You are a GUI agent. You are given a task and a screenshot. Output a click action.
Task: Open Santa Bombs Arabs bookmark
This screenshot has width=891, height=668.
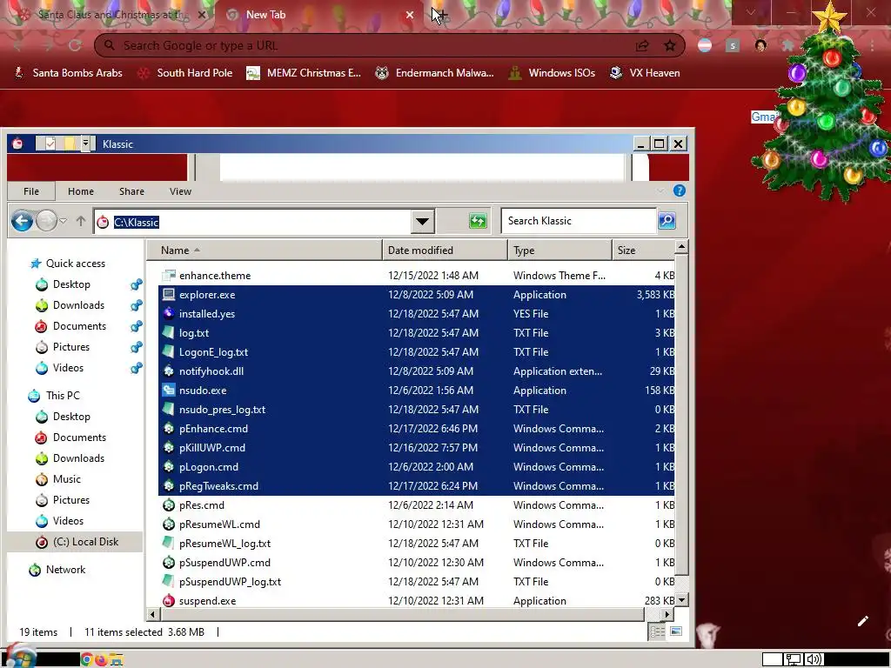68,73
